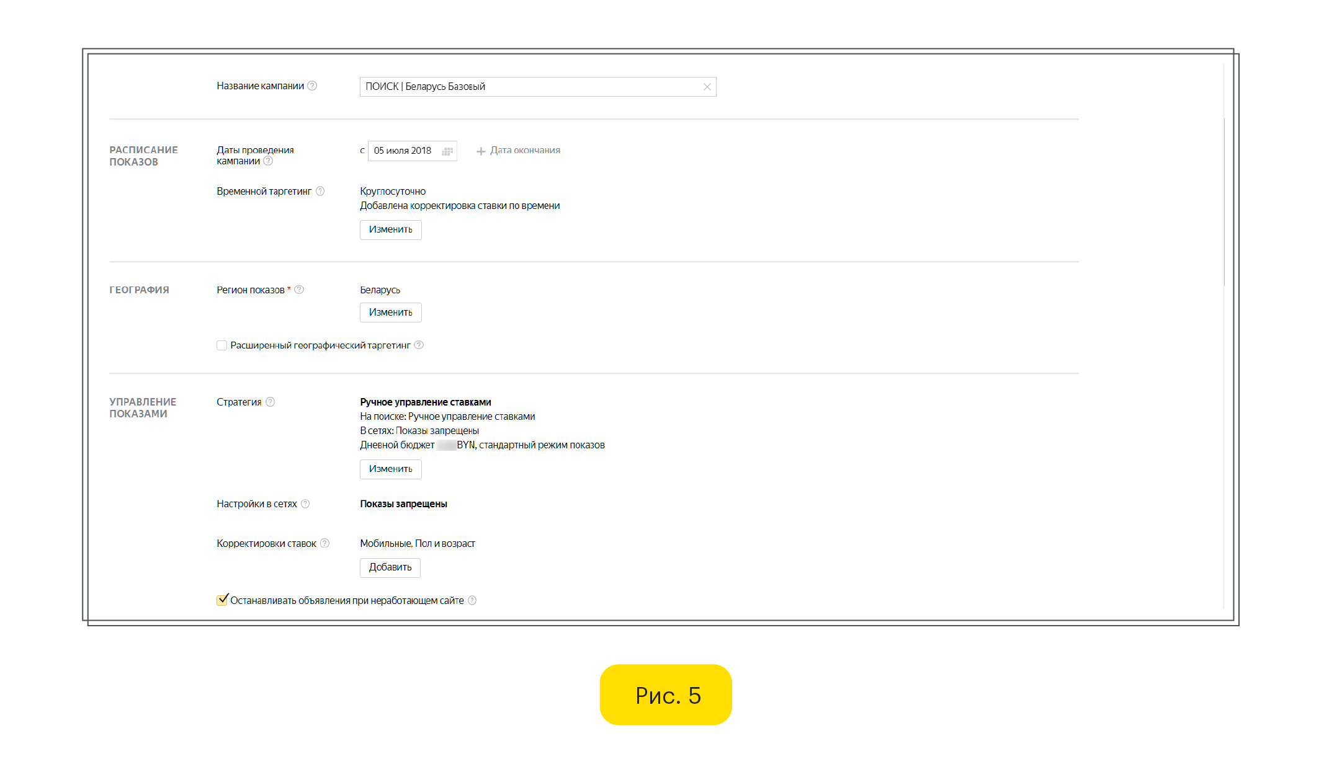1324x772 pixels.
Task: Click help icon next to Настройки в сетях
Action: [x=305, y=504]
